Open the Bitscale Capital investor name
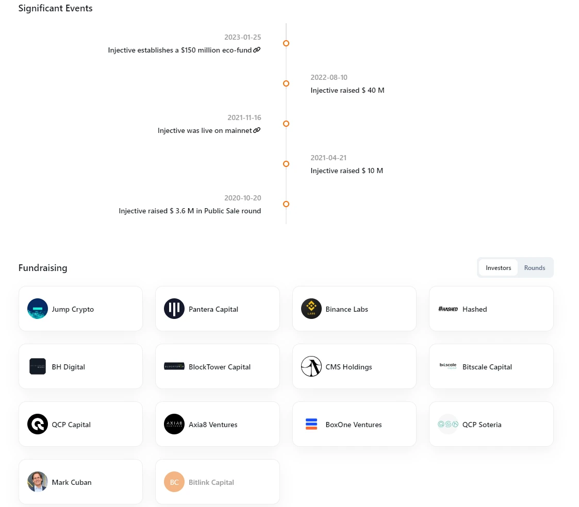Screen dimensions: 579x507 pos(487,367)
